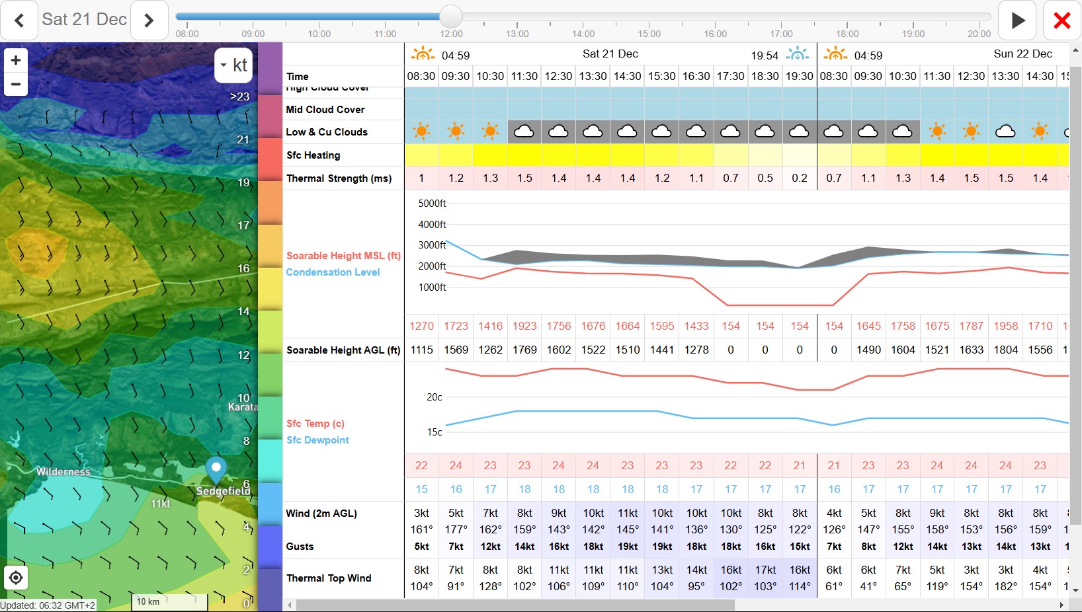Click the vertical scrollbar thumb of table

(1075, 295)
